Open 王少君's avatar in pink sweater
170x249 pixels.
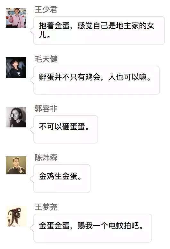pos(16,18)
